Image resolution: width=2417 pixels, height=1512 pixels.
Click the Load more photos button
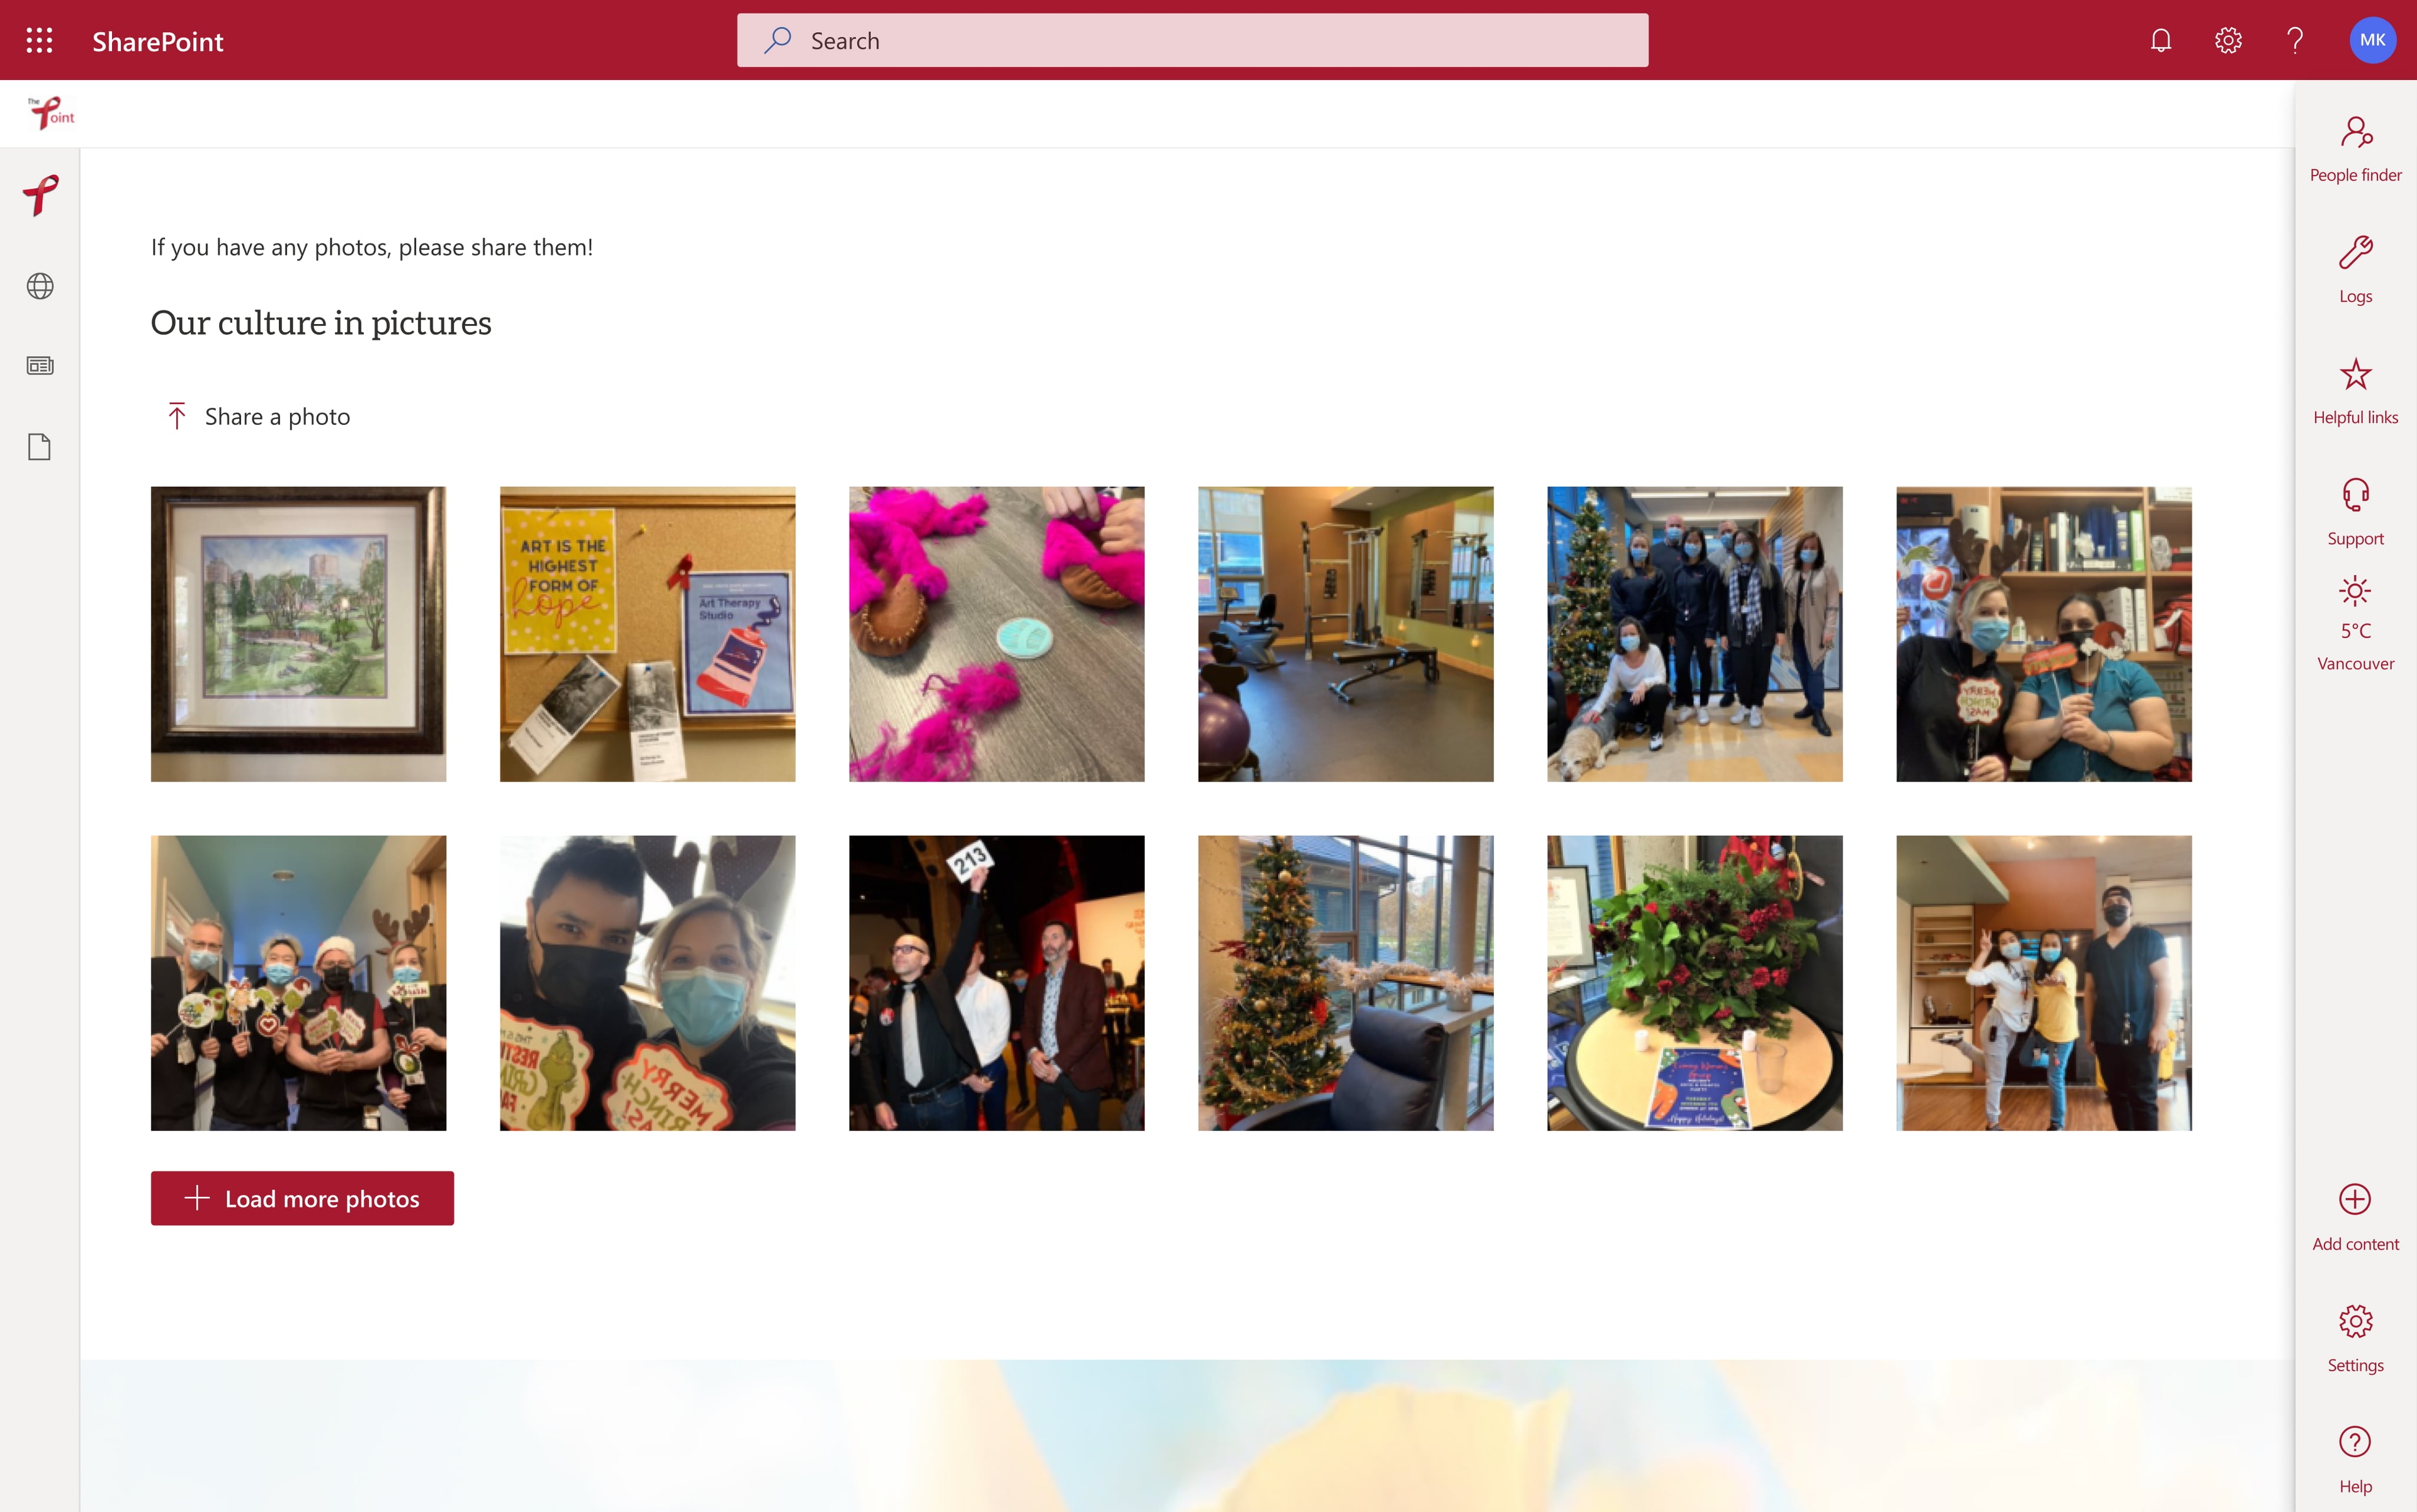tap(301, 1197)
